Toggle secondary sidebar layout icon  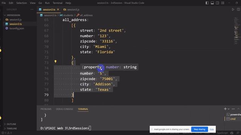click(218, 3)
